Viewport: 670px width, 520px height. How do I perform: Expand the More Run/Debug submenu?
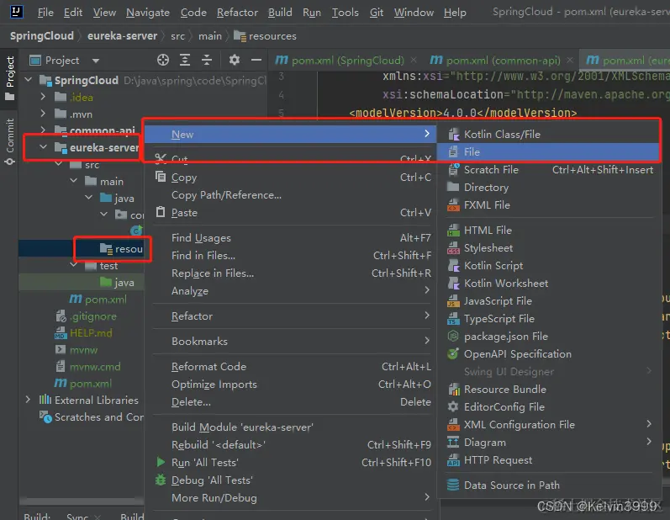pos(290,498)
